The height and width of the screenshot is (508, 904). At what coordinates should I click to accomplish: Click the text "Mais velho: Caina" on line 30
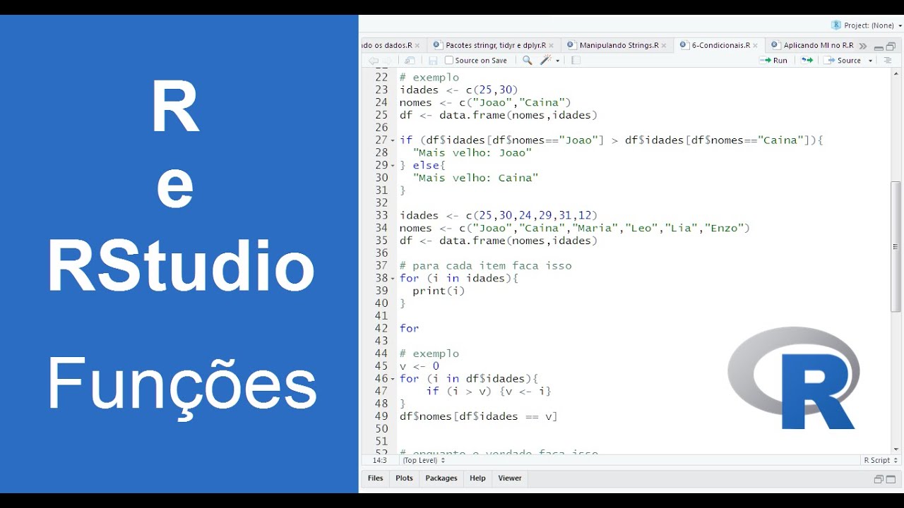click(x=475, y=178)
